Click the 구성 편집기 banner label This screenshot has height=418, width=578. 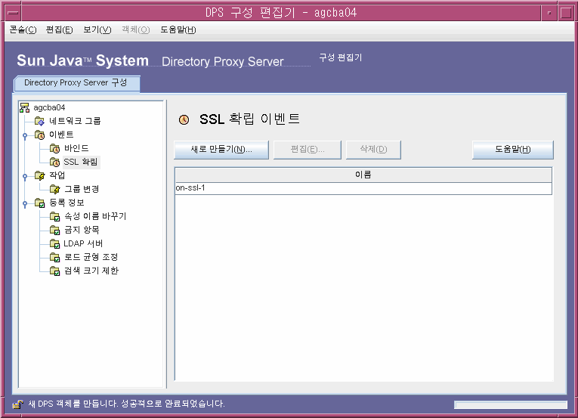(341, 57)
